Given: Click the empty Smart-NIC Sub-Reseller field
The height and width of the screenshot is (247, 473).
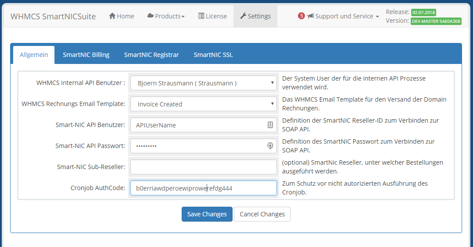Looking at the screenshot, I should click(204, 167).
